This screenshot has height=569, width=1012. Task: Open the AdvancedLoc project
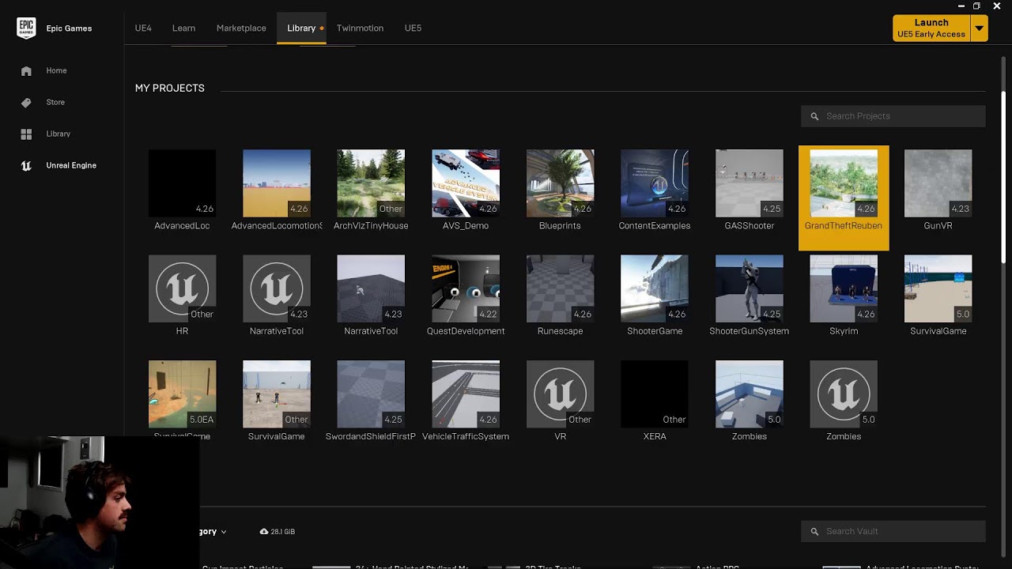(x=182, y=183)
